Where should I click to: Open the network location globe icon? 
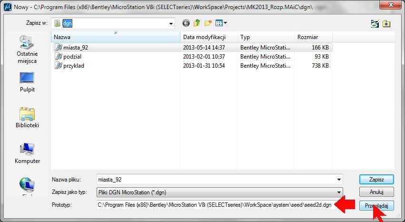tap(27, 184)
